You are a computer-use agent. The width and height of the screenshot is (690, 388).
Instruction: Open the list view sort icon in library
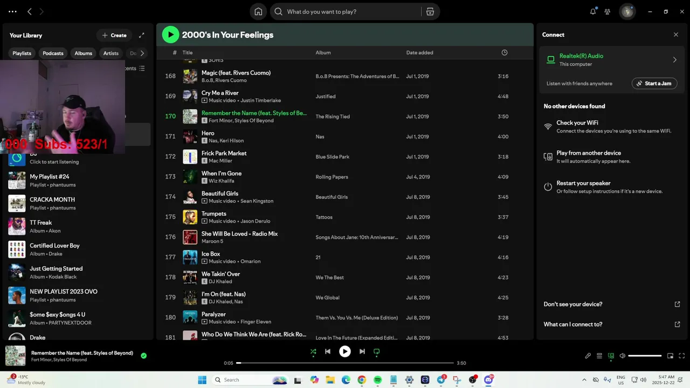(x=142, y=68)
